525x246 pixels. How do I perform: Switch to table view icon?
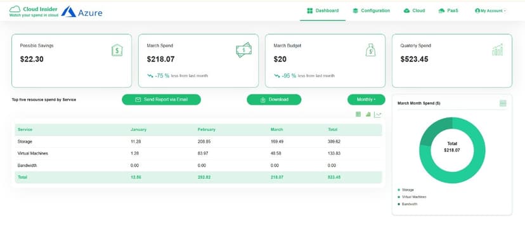tap(358, 115)
